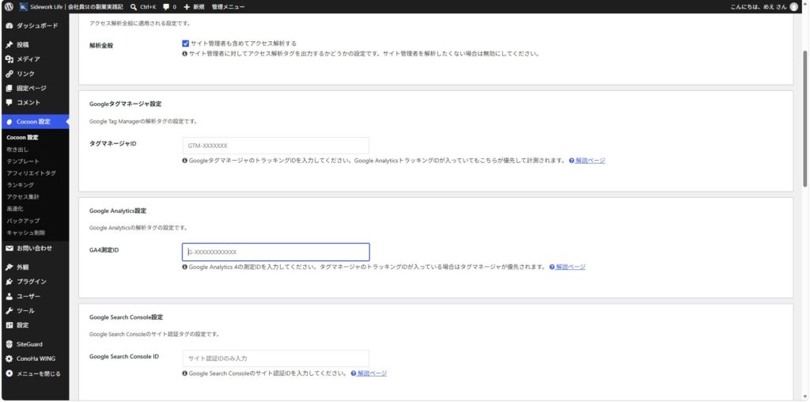This screenshot has height=402, width=810.
Task: Click the 設定 sliders icon in sidebar
Action: (9, 325)
